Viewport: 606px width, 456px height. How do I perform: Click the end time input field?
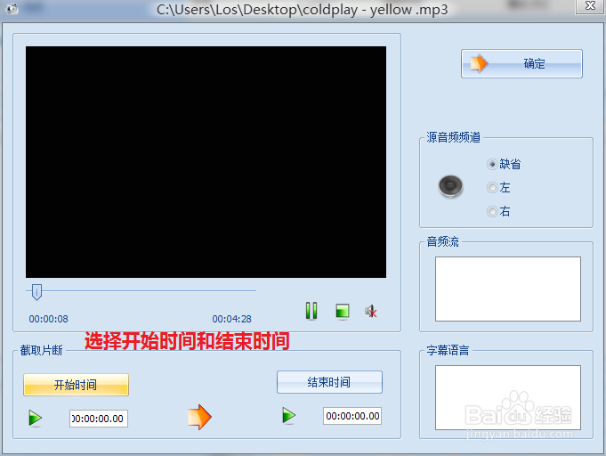(352, 416)
